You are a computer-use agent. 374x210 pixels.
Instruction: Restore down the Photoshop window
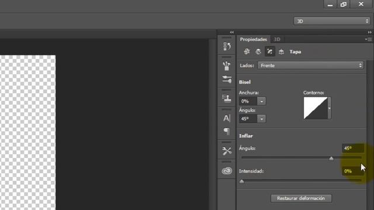point(344,4)
